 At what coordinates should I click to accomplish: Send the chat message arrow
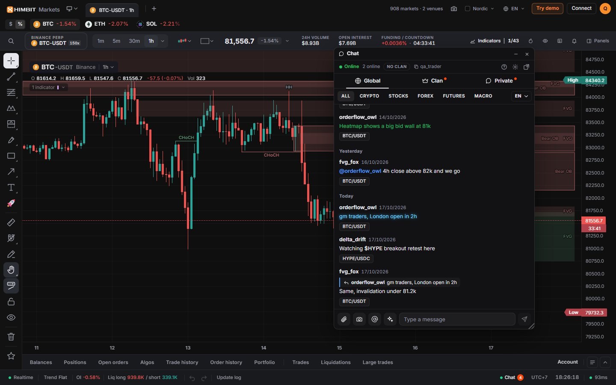(x=524, y=319)
